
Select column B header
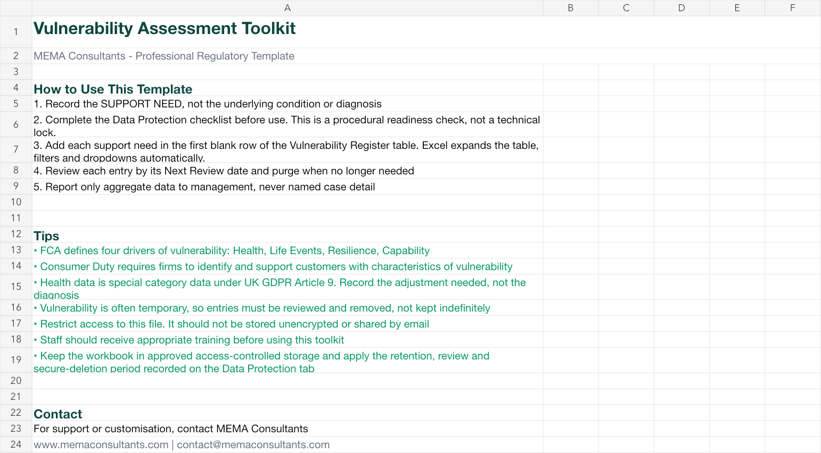tap(571, 8)
